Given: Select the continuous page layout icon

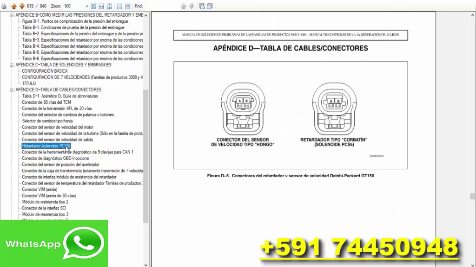Looking at the screenshot, I should click(x=127, y=6).
